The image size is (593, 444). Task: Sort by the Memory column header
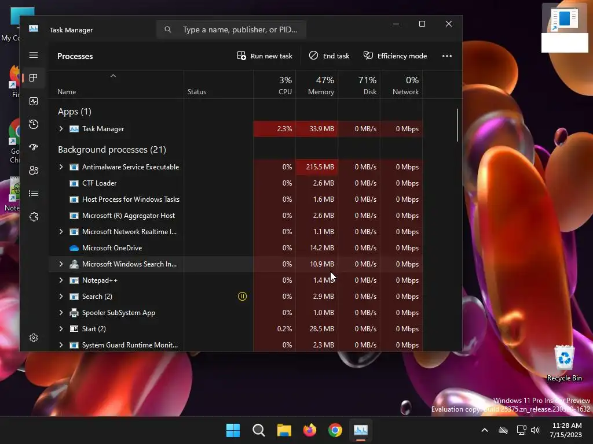pyautogui.click(x=317, y=86)
